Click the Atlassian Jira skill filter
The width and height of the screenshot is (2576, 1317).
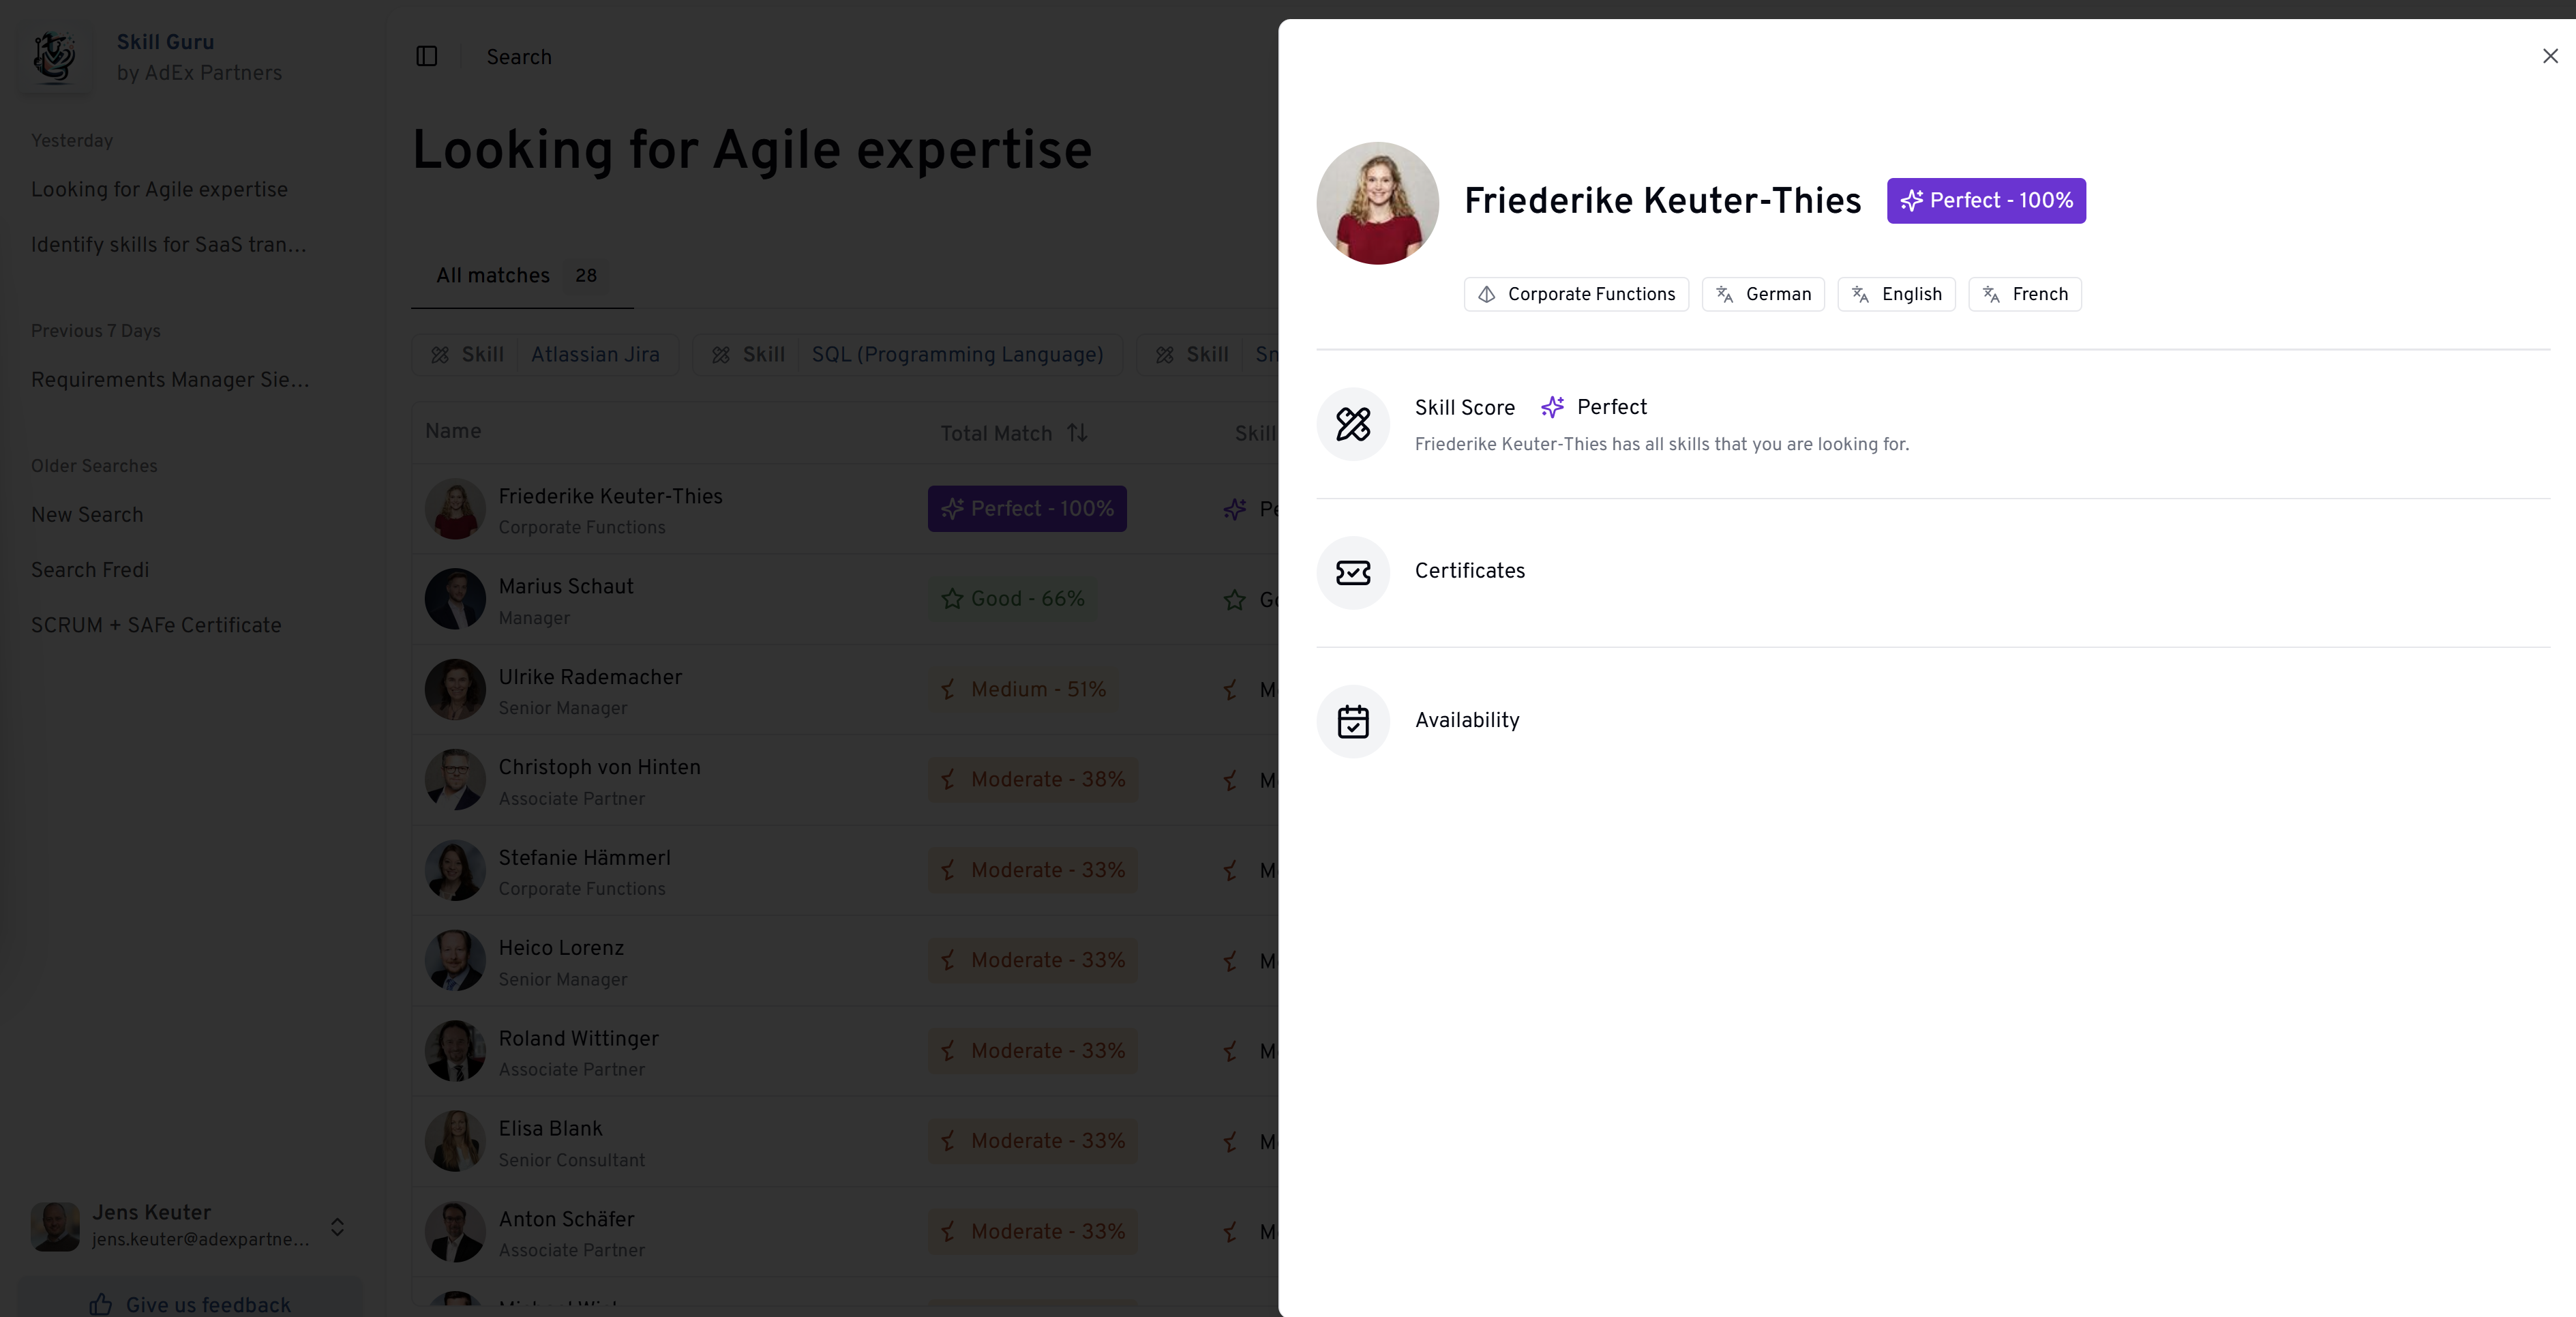595,355
